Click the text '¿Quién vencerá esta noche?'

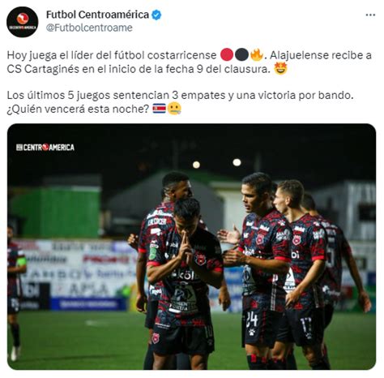click(78, 109)
